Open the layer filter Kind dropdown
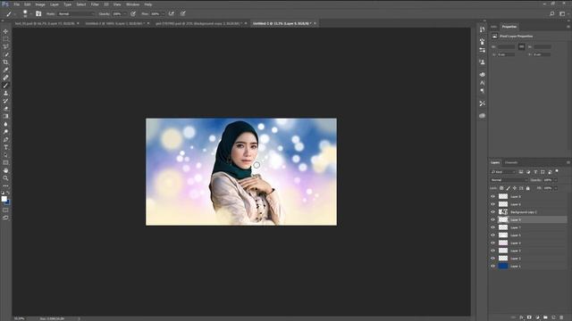572x321 pixels. coord(502,172)
